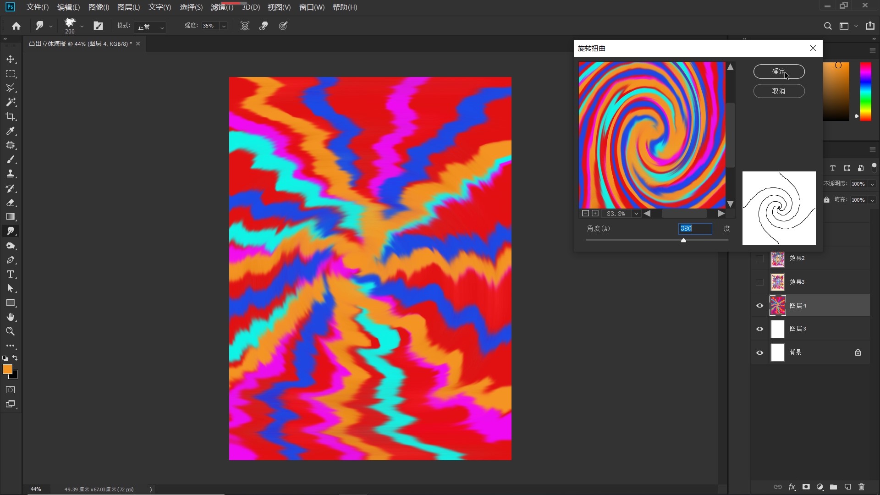Click the 取消 button in twirl dialog

pos(779,91)
